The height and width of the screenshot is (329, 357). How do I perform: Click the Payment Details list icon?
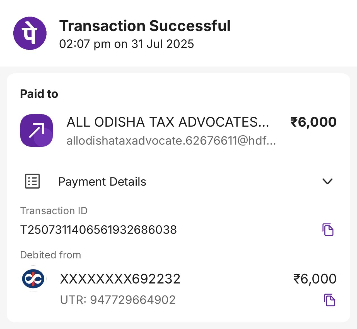[32, 181]
